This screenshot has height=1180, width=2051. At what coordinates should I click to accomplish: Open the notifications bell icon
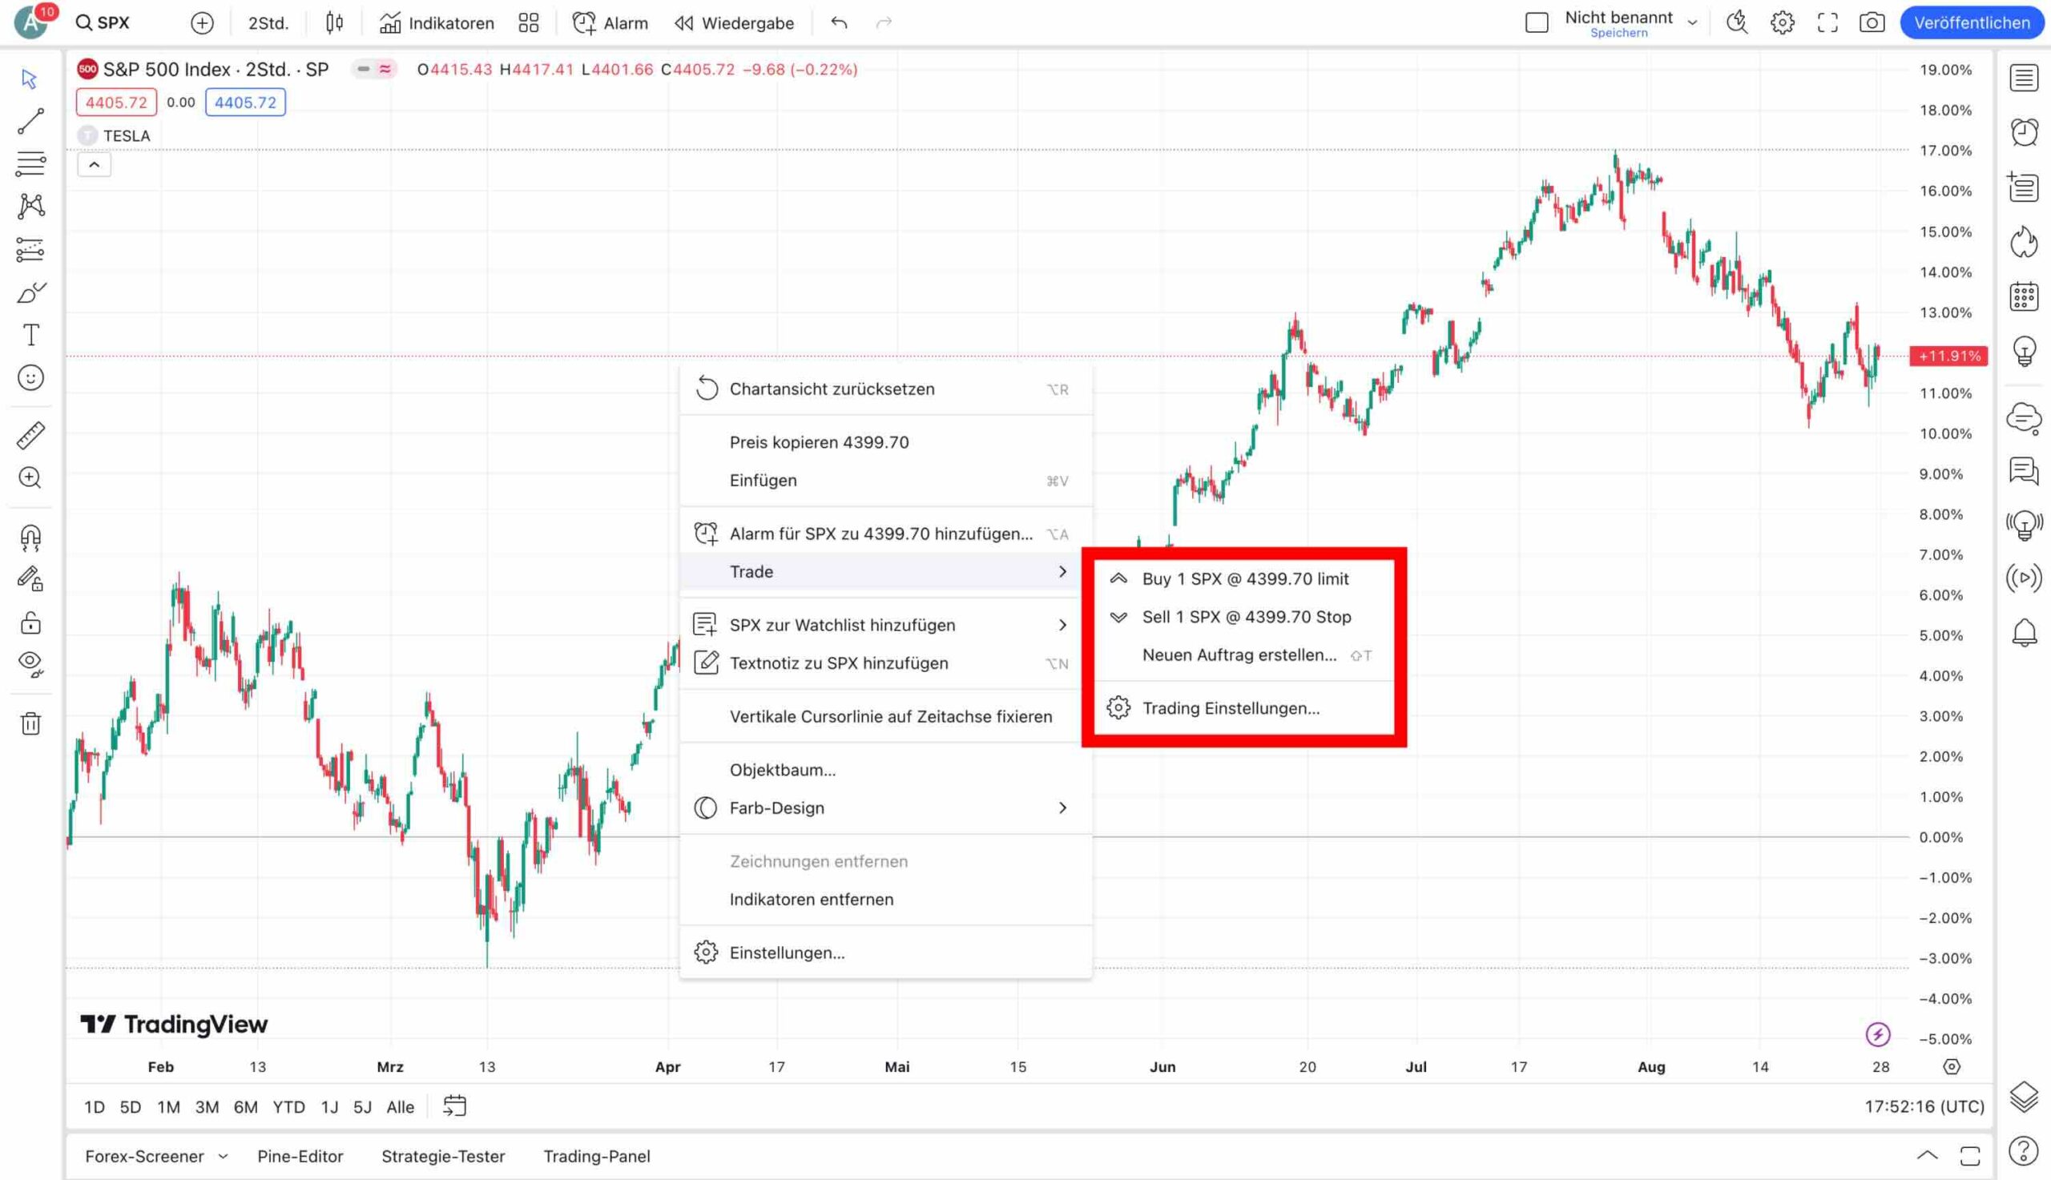(2024, 631)
